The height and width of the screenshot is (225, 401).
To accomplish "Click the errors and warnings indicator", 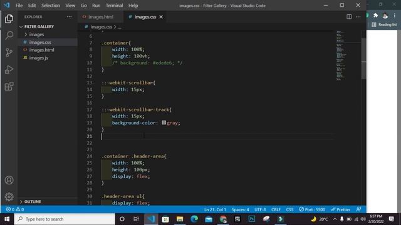I will coord(15,209).
